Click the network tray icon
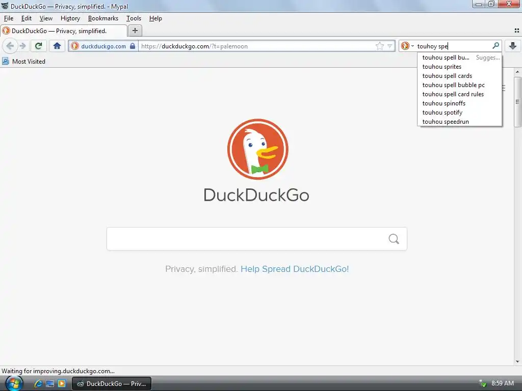The image size is (522, 391). pos(482,383)
